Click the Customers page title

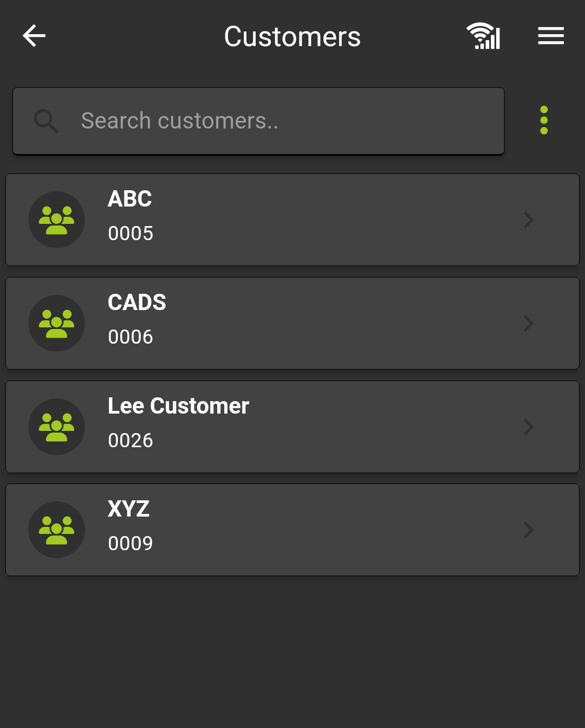coord(292,37)
